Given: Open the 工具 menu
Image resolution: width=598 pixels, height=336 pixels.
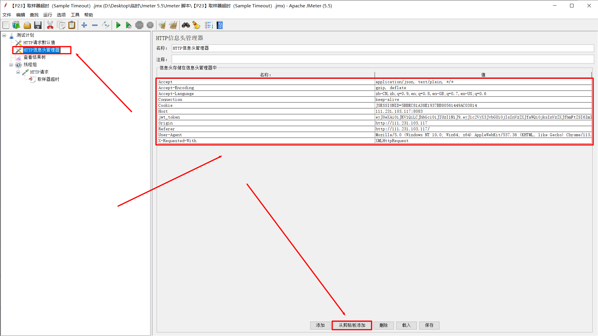Looking at the screenshot, I should coord(75,15).
